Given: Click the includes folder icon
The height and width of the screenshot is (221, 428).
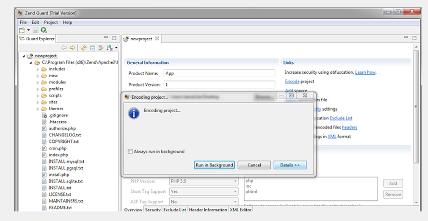Looking at the screenshot, I should (44, 69).
